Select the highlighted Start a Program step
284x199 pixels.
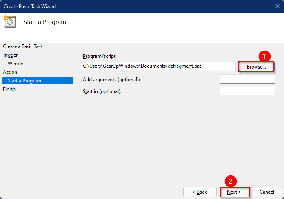coord(37,81)
